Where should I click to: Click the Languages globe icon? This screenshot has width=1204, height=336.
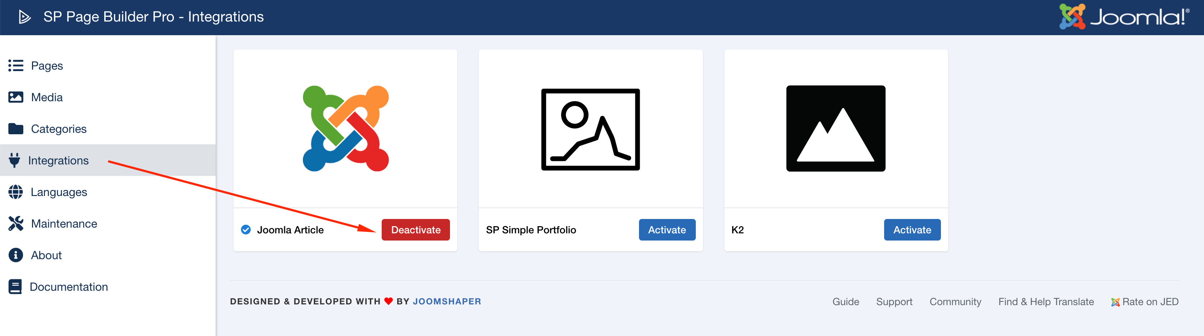point(15,192)
